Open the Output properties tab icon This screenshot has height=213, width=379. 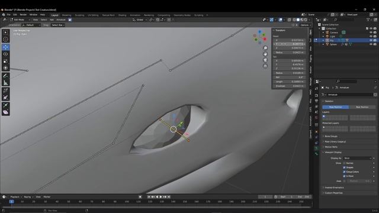(x=316, y=101)
